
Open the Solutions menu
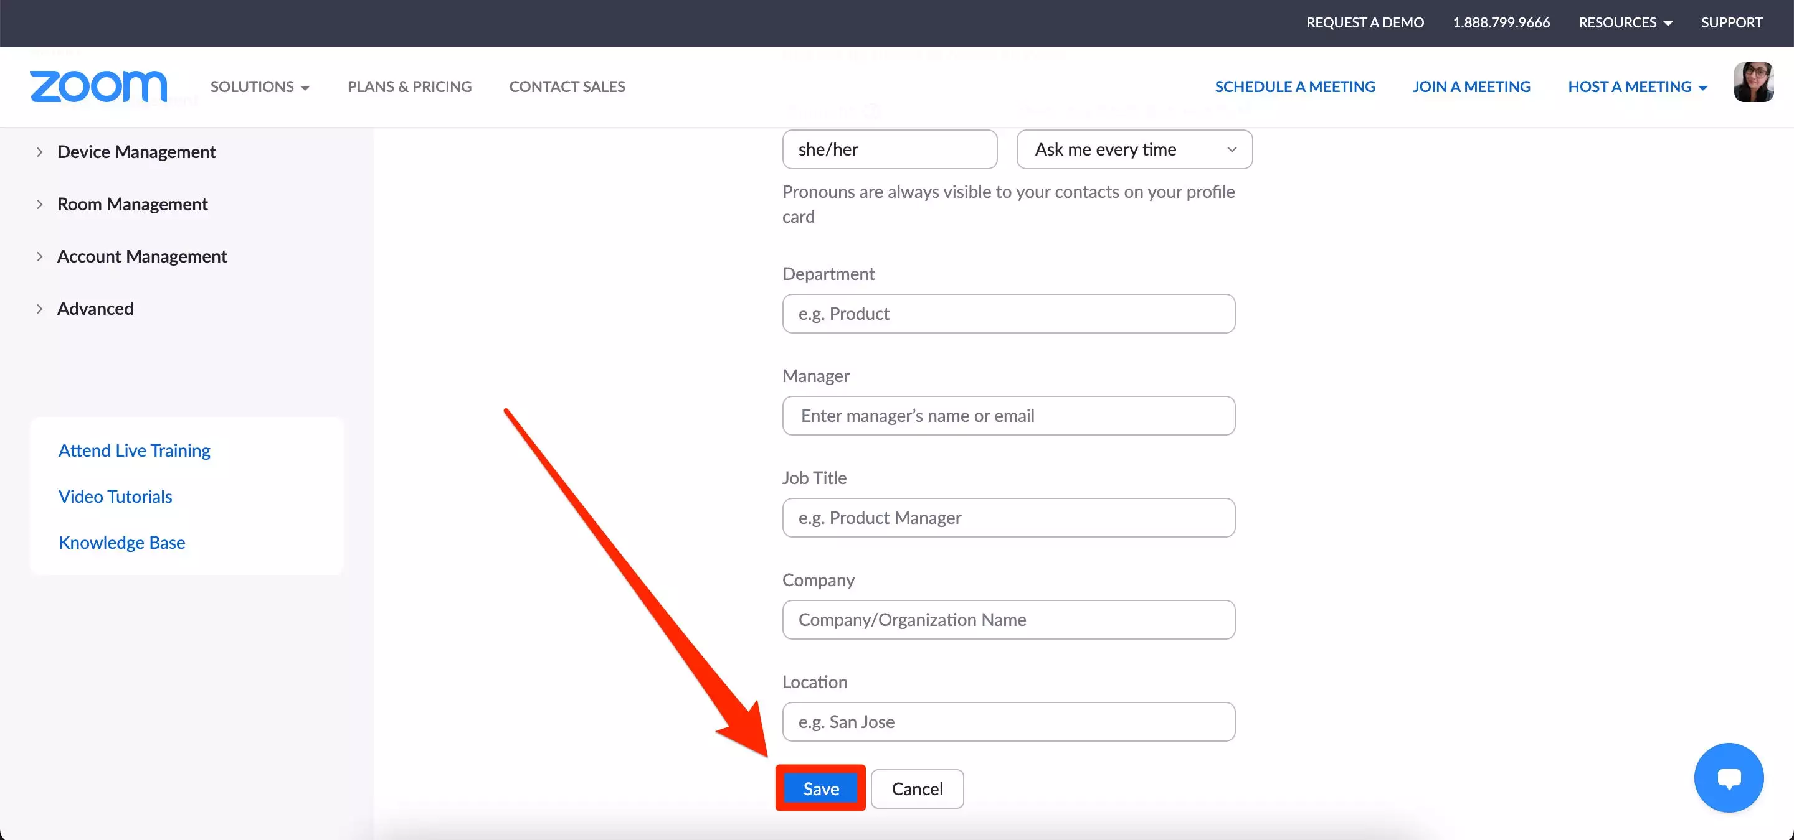[x=260, y=87]
